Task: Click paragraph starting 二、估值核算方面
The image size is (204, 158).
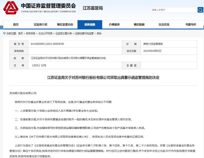Action: [73, 119]
